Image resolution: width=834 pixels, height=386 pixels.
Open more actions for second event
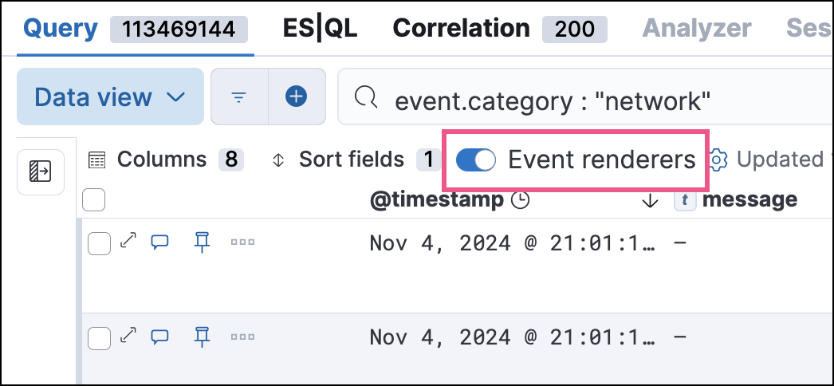[x=242, y=337]
